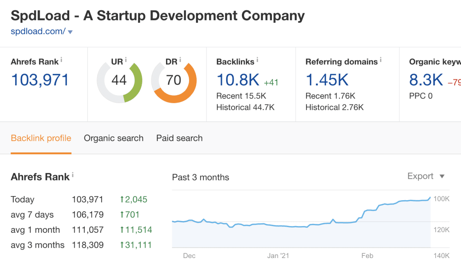Click info icon beside Referring domains

[381, 60]
